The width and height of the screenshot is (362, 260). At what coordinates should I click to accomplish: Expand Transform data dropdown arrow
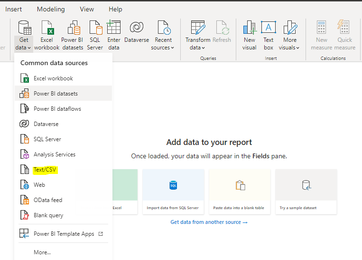point(204,48)
